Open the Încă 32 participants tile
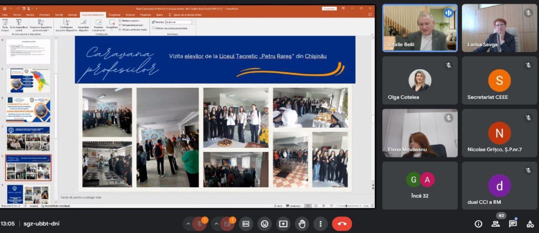The image size is (539, 233). pyautogui.click(x=420, y=186)
